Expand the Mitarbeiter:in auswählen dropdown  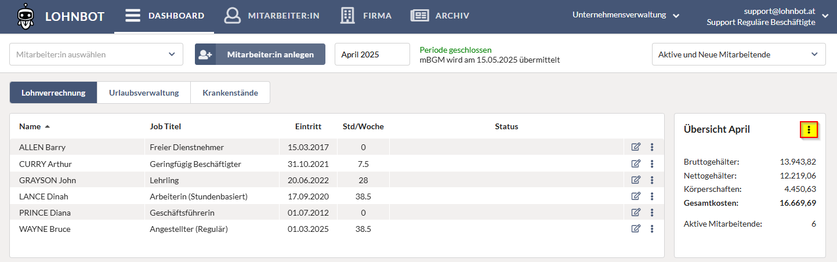point(96,54)
